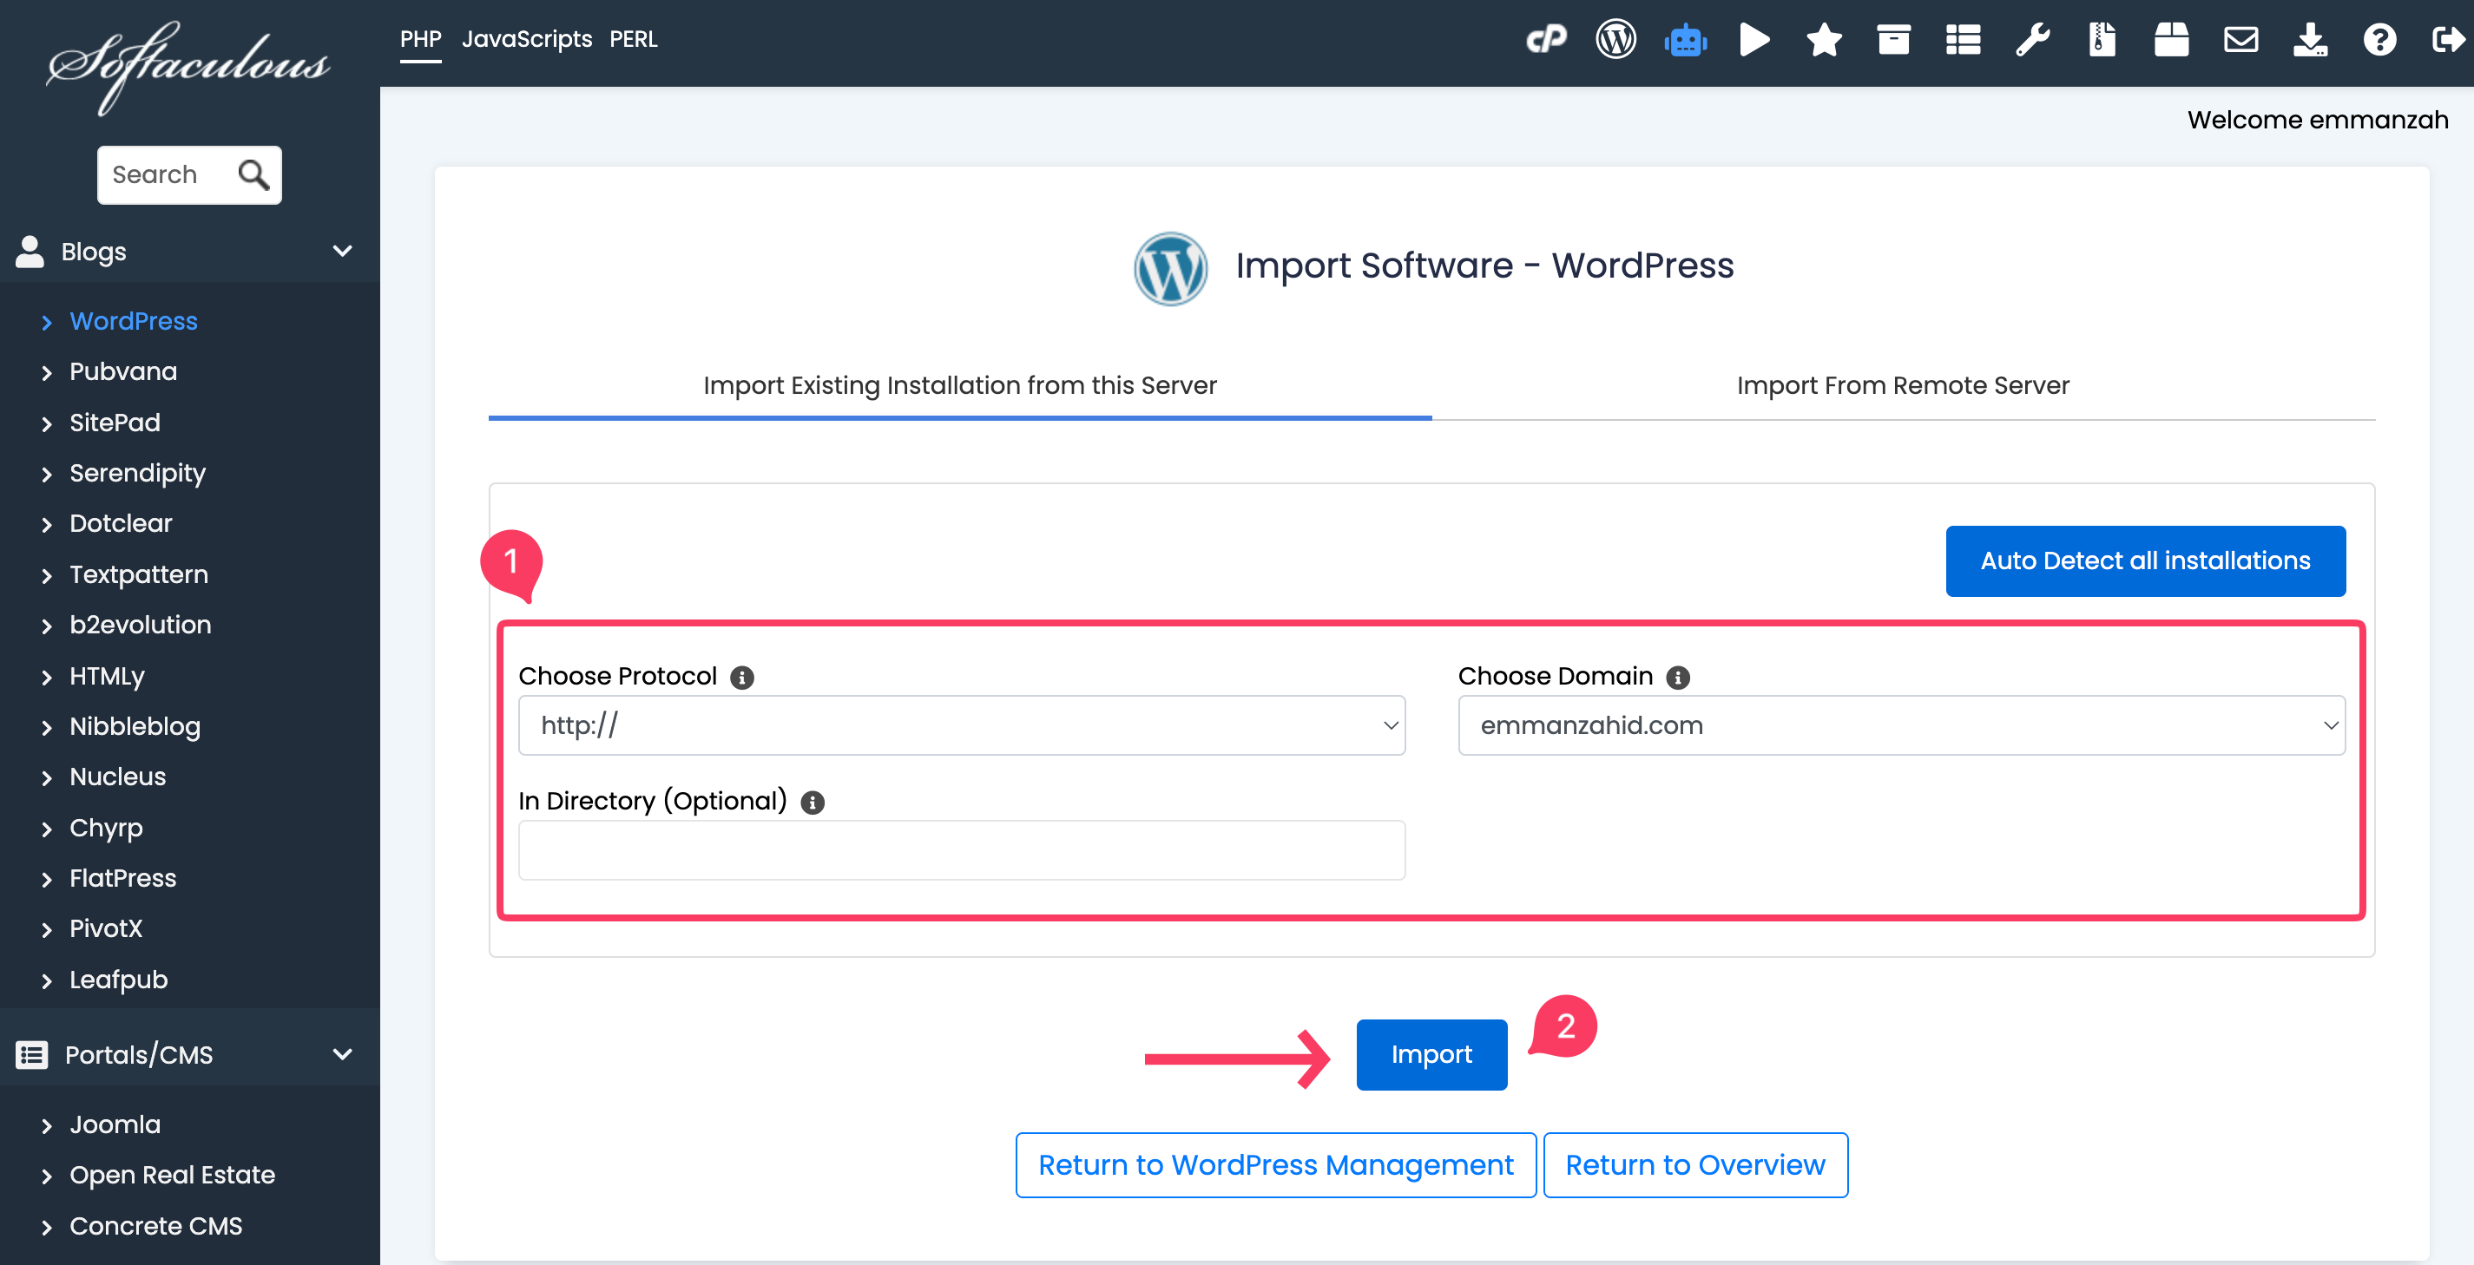Image resolution: width=2474 pixels, height=1265 pixels.
Task: Open the envelope email icon
Action: click(x=2240, y=39)
